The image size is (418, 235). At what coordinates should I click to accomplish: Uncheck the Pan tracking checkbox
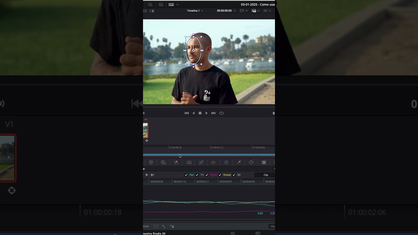click(186, 175)
